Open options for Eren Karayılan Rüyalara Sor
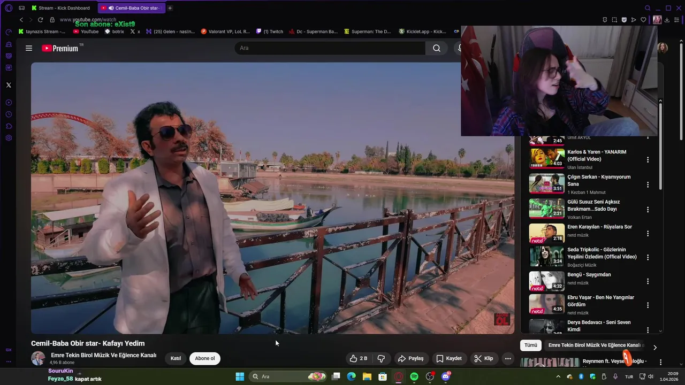The image size is (685, 385). tap(648, 234)
